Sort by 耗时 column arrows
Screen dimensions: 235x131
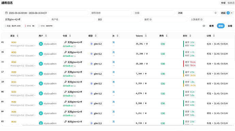190,36
